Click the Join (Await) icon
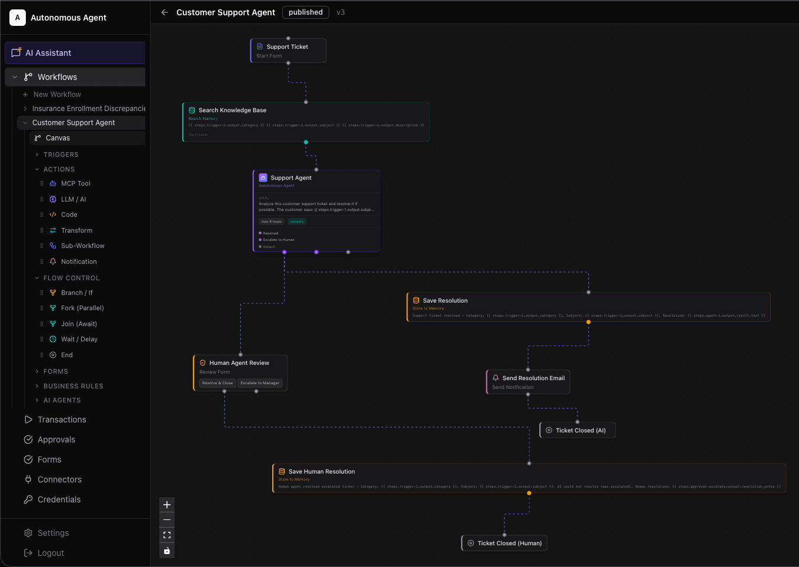Image resolution: width=799 pixels, height=567 pixels. click(53, 324)
